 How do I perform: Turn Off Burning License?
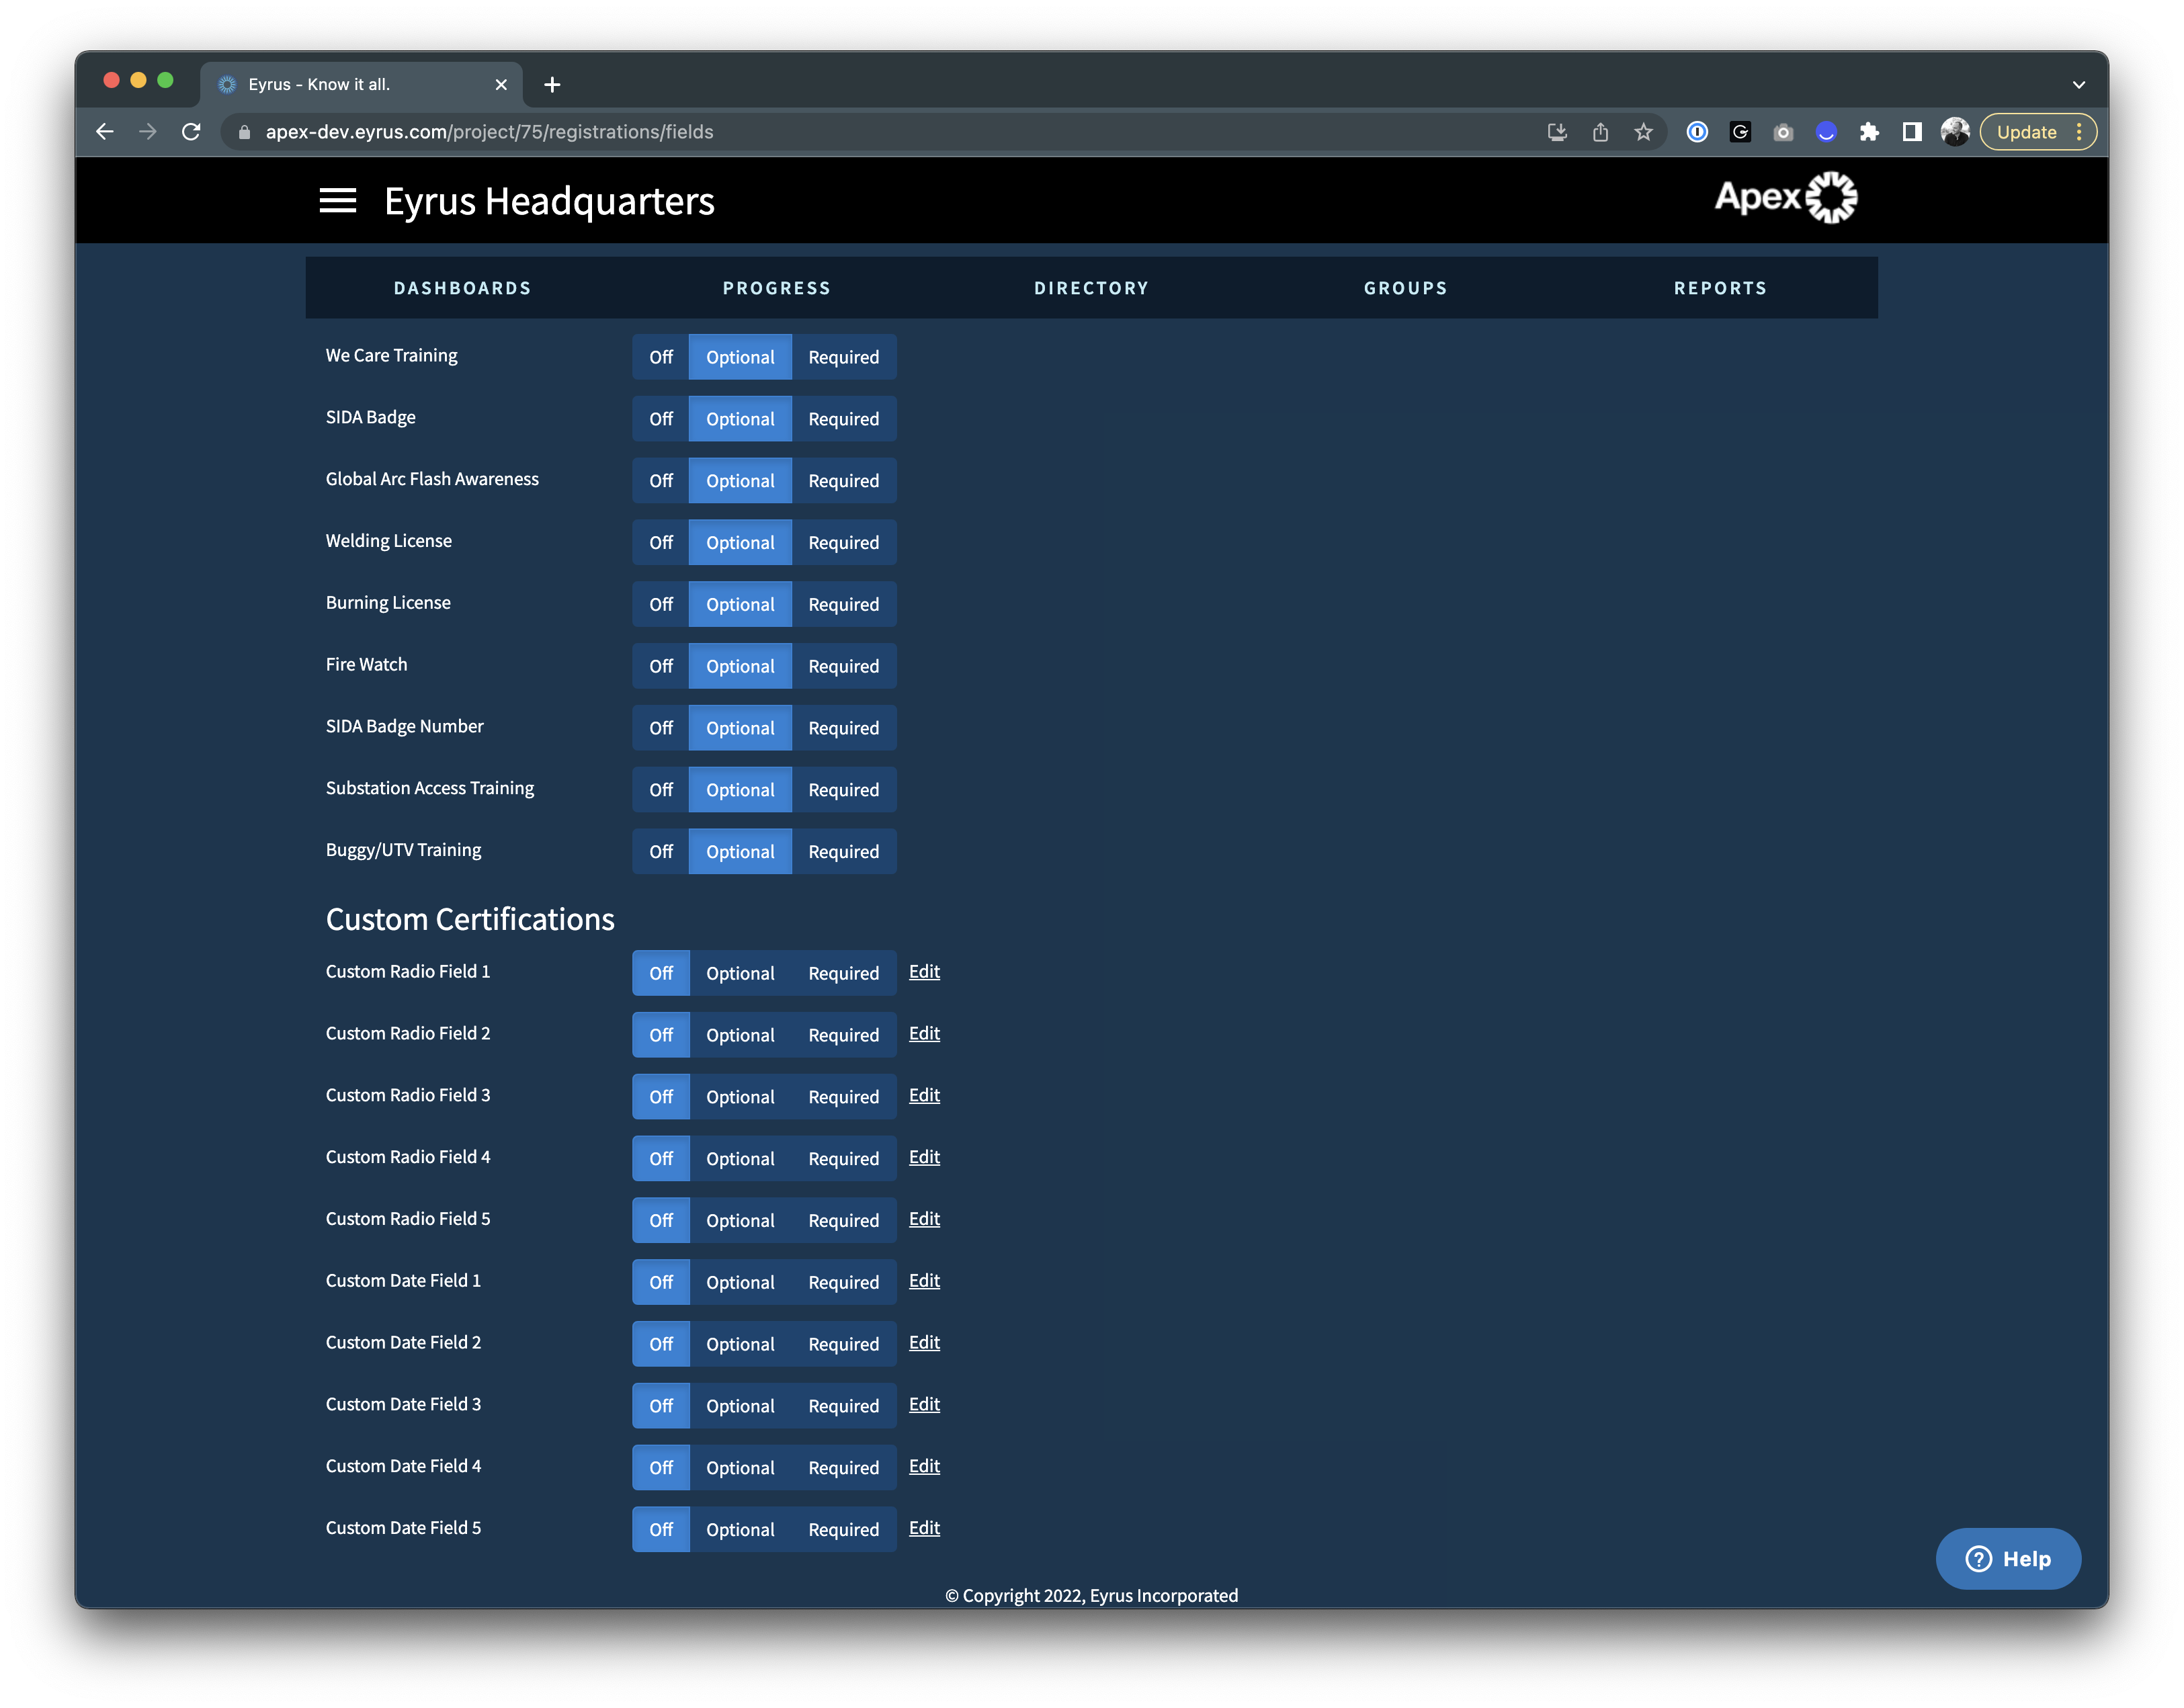(661, 605)
